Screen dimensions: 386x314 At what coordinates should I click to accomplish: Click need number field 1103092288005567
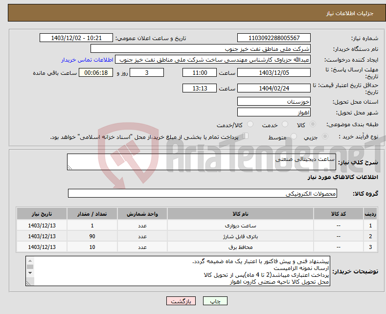(274, 38)
